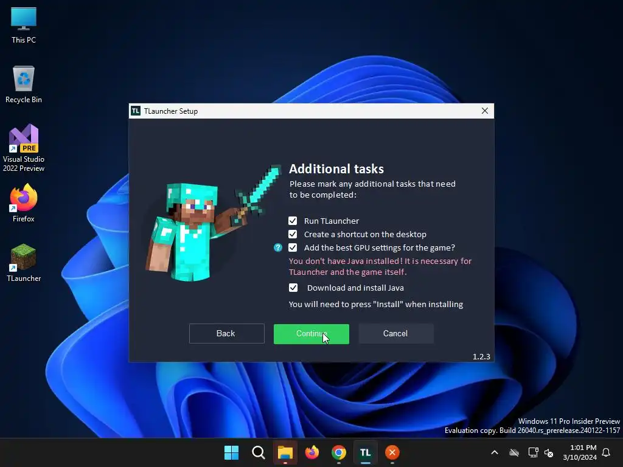Click the TL installer taskbar icon
Image resolution: width=623 pixels, height=467 pixels.
pyautogui.click(x=365, y=452)
